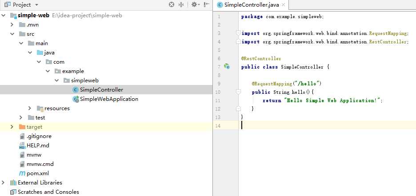Toggle the fold marker at the imports on line 3
The height and width of the screenshot is (196, 416).
tap(238, 33)
